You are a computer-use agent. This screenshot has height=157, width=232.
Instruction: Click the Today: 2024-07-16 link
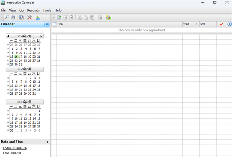coord(14,148)
